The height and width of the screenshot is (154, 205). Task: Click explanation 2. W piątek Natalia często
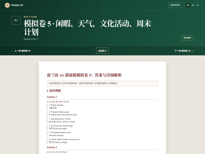(102, 113)
